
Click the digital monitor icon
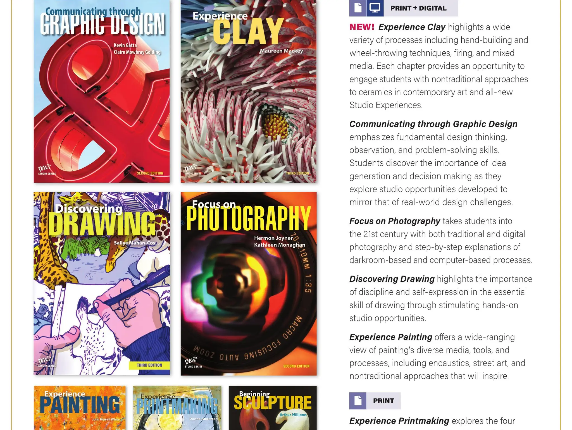375,8
